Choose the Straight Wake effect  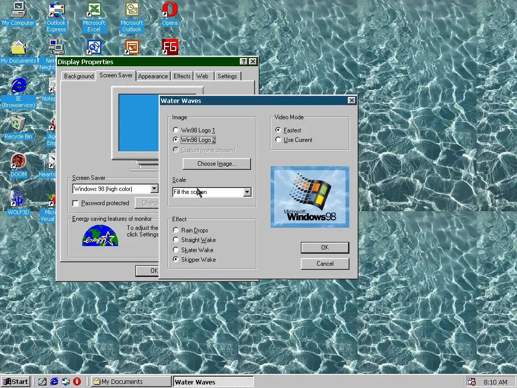(x=176, y=240)
